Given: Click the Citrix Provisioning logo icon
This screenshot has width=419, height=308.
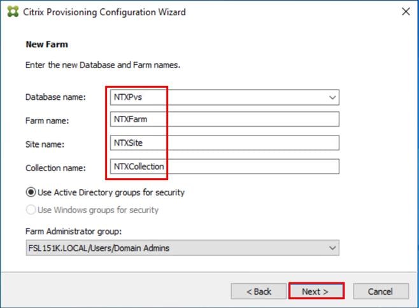Looking at the screenshot, I should [x=13, y=11].
